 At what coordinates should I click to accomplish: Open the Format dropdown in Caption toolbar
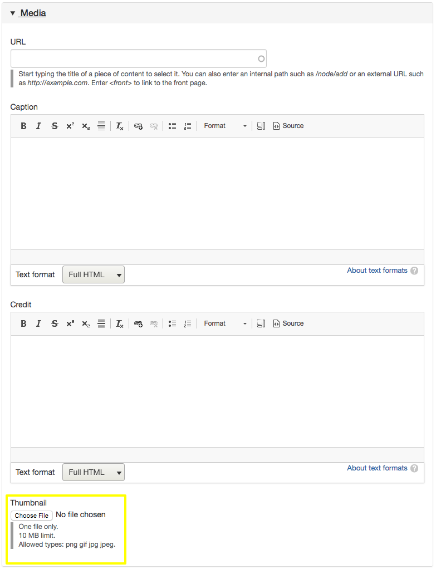(x=225, y=126)
